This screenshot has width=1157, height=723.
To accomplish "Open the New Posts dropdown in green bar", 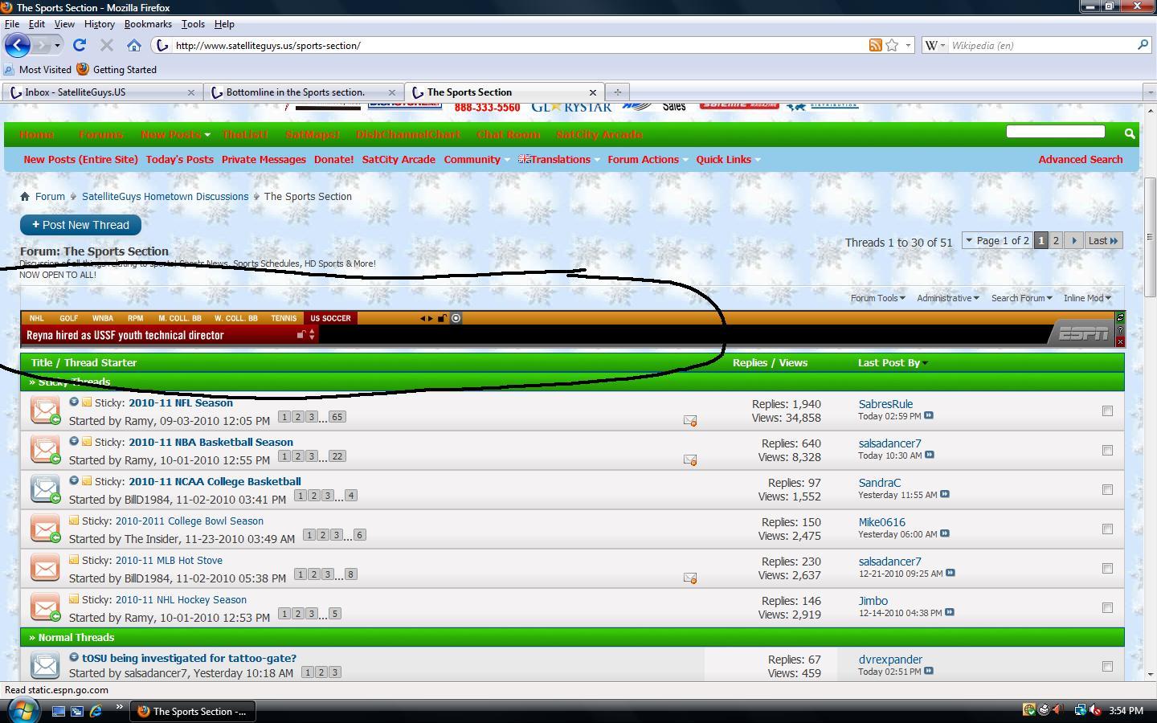I will [175, 134].
